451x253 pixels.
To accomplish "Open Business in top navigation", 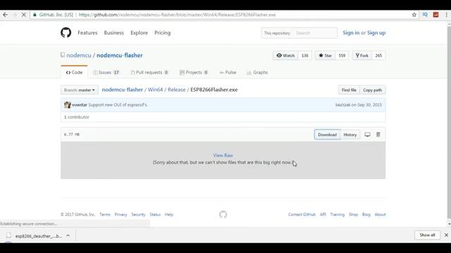I will coord(114,33).
